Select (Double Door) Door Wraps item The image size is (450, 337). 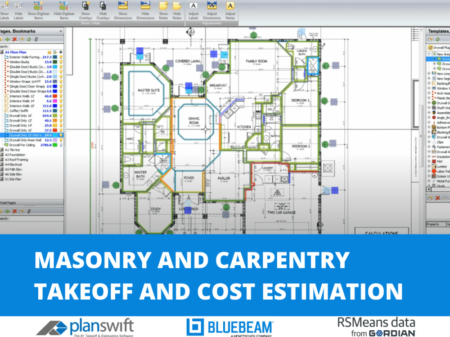click(27, 91)
